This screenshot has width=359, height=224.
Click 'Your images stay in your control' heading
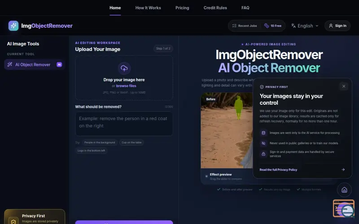pos(291,99)
